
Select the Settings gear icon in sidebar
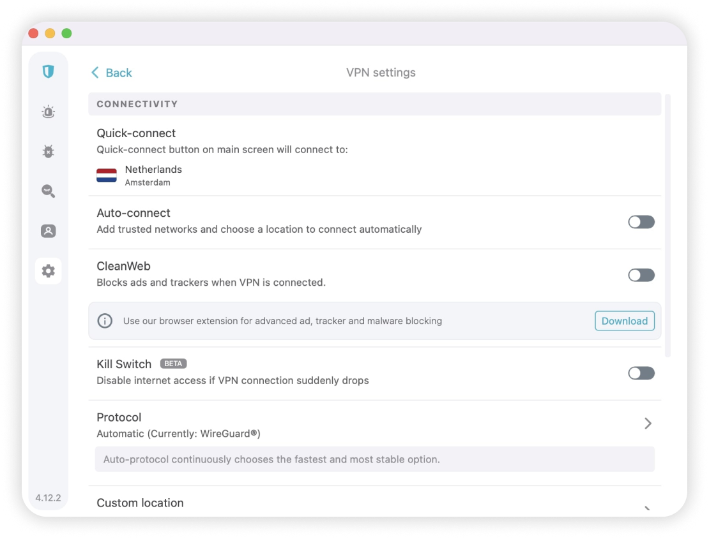click(x=49, y=271)
